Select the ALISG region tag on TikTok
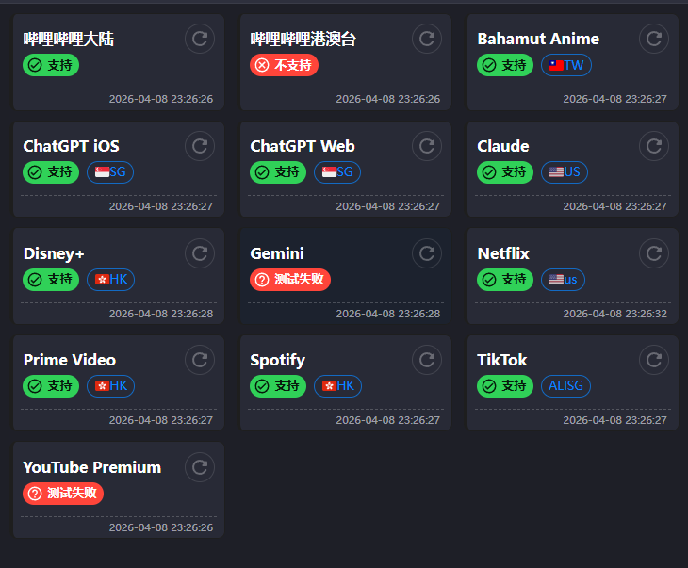This screenshot has width=688, height=568. point(565,386)
